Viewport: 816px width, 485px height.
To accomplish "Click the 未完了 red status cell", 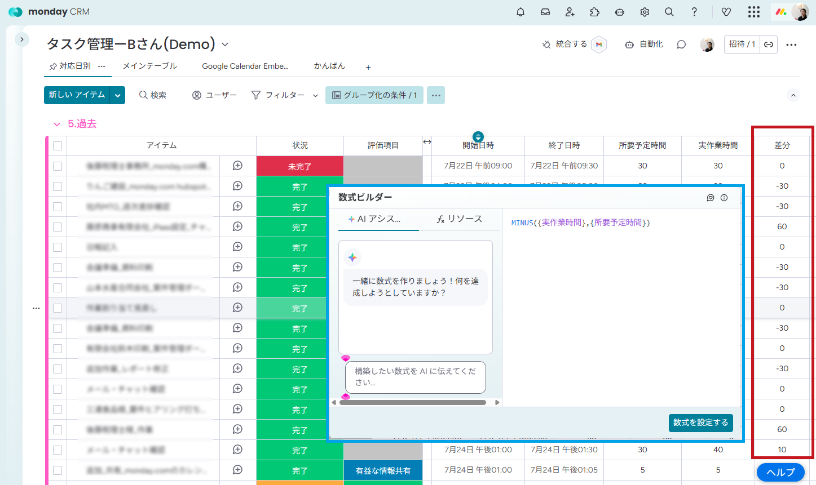I will point(299,166).
